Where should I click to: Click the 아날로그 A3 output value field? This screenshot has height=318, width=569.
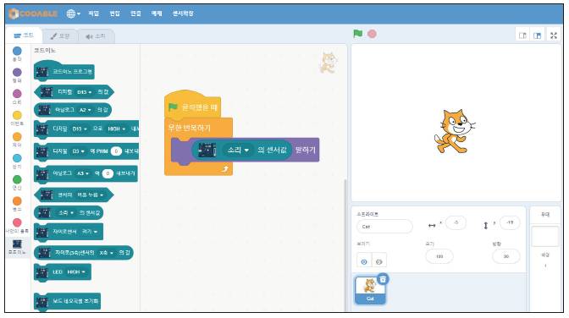108,173
